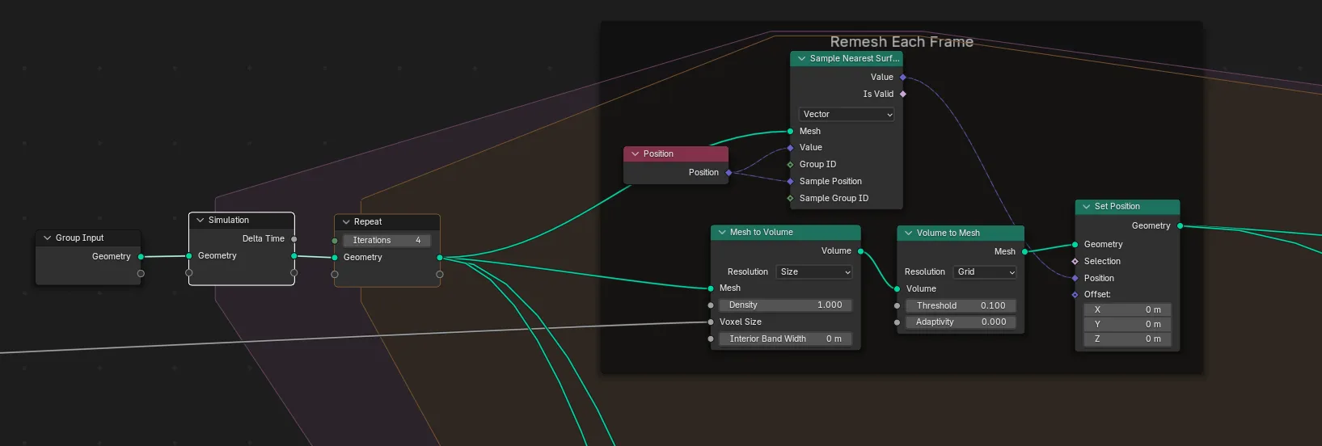Select the Remesh Each Frame frame label
This screenshot has height=446, width=1322.
[x=902, y=41]
